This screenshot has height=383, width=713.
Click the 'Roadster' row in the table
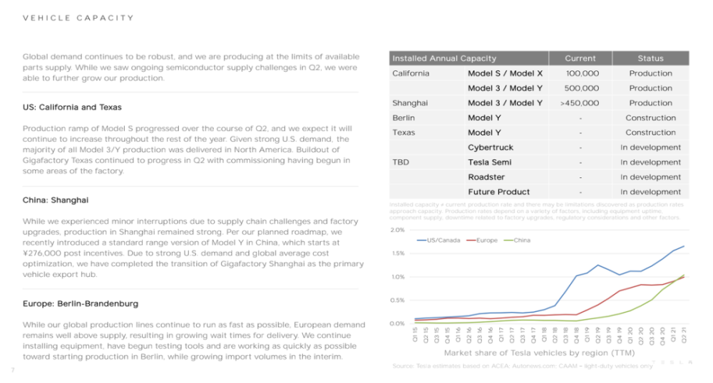(486, 177)
